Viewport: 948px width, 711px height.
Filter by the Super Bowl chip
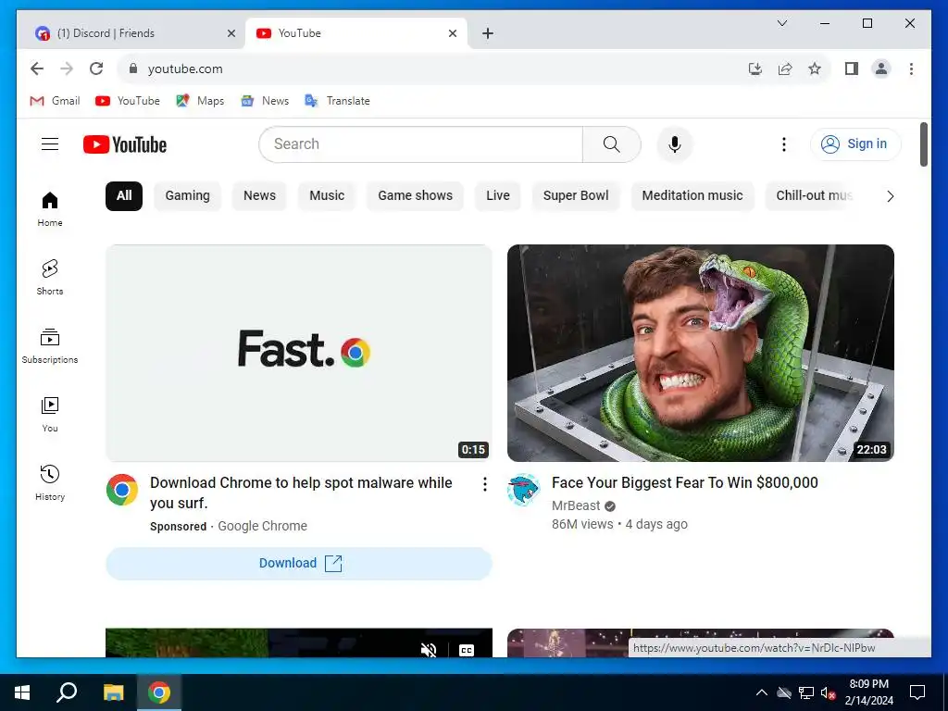[576, 196]
